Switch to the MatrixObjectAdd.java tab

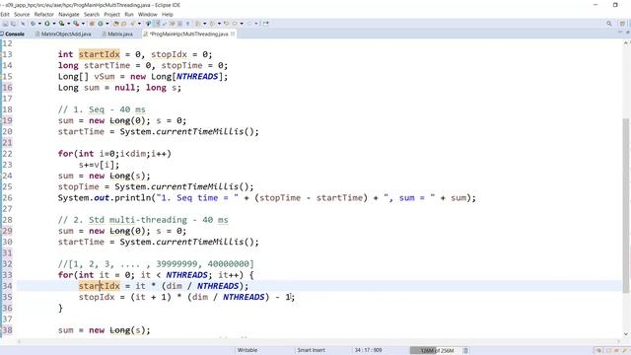63,35
